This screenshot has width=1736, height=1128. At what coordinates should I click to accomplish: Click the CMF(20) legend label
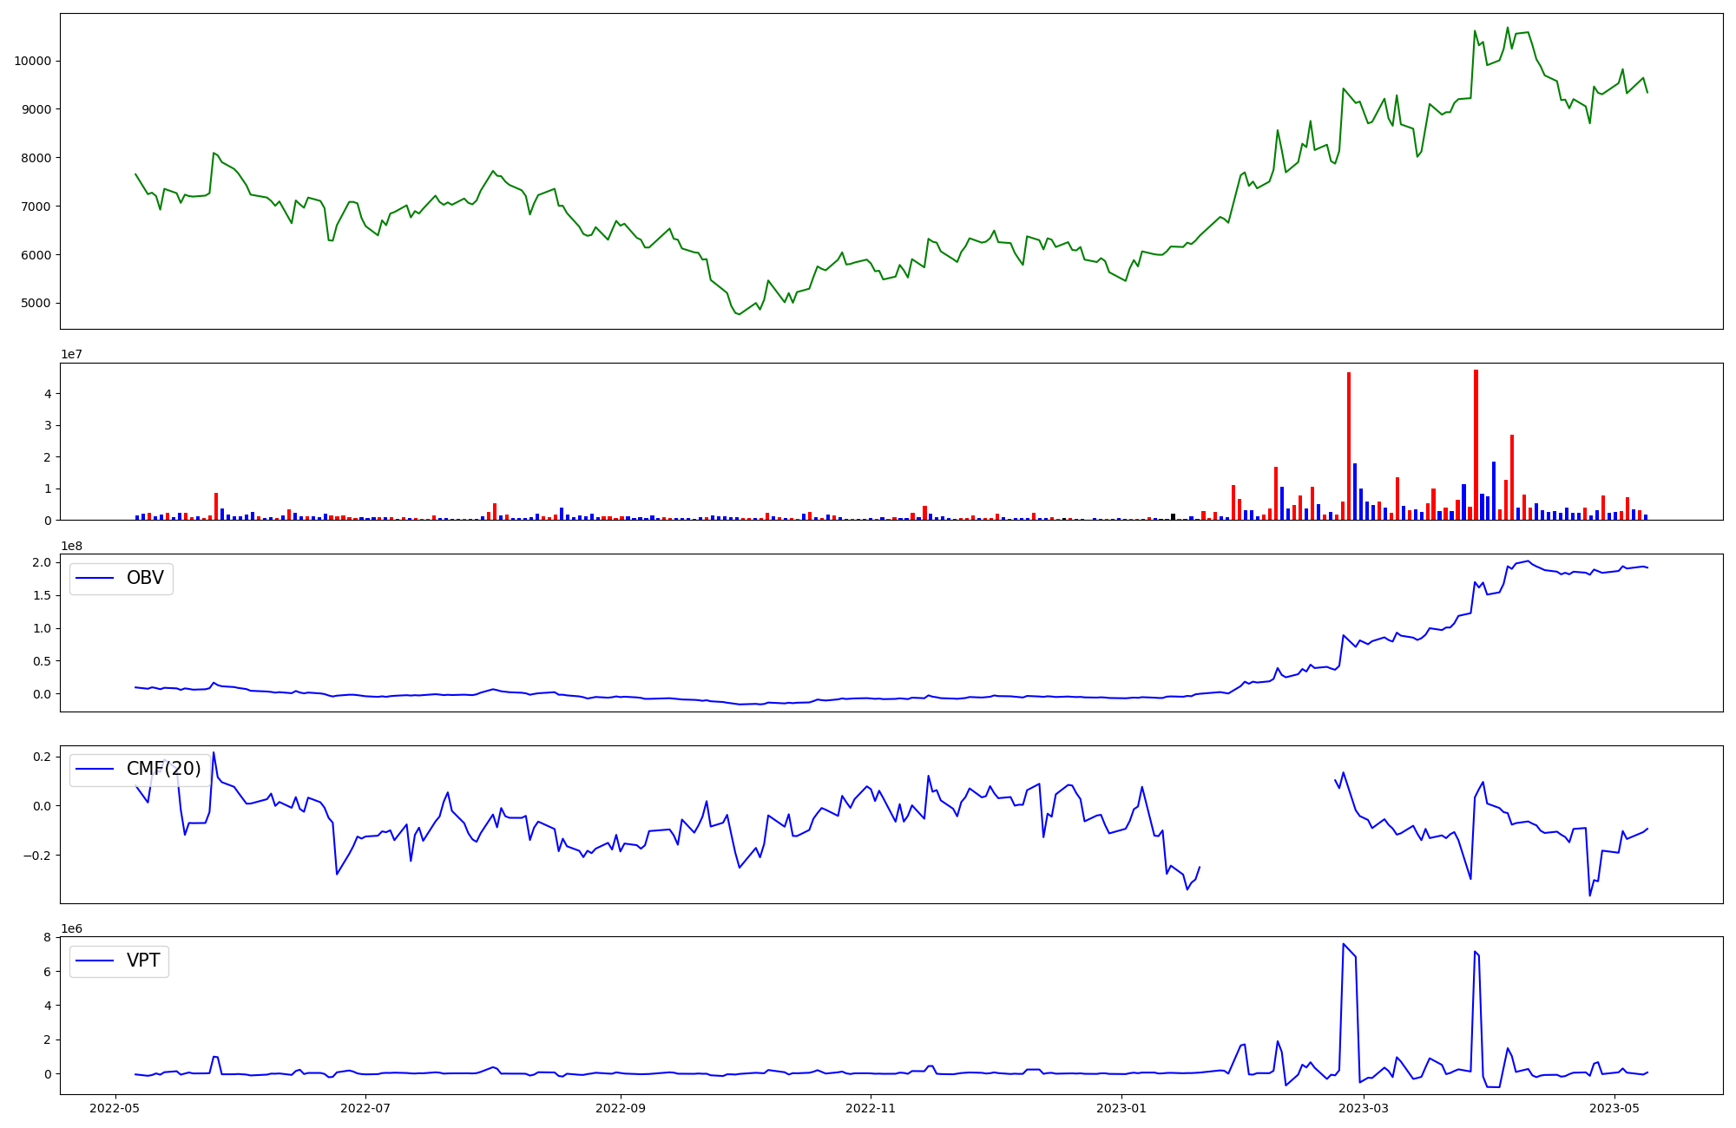coord(163,770)
